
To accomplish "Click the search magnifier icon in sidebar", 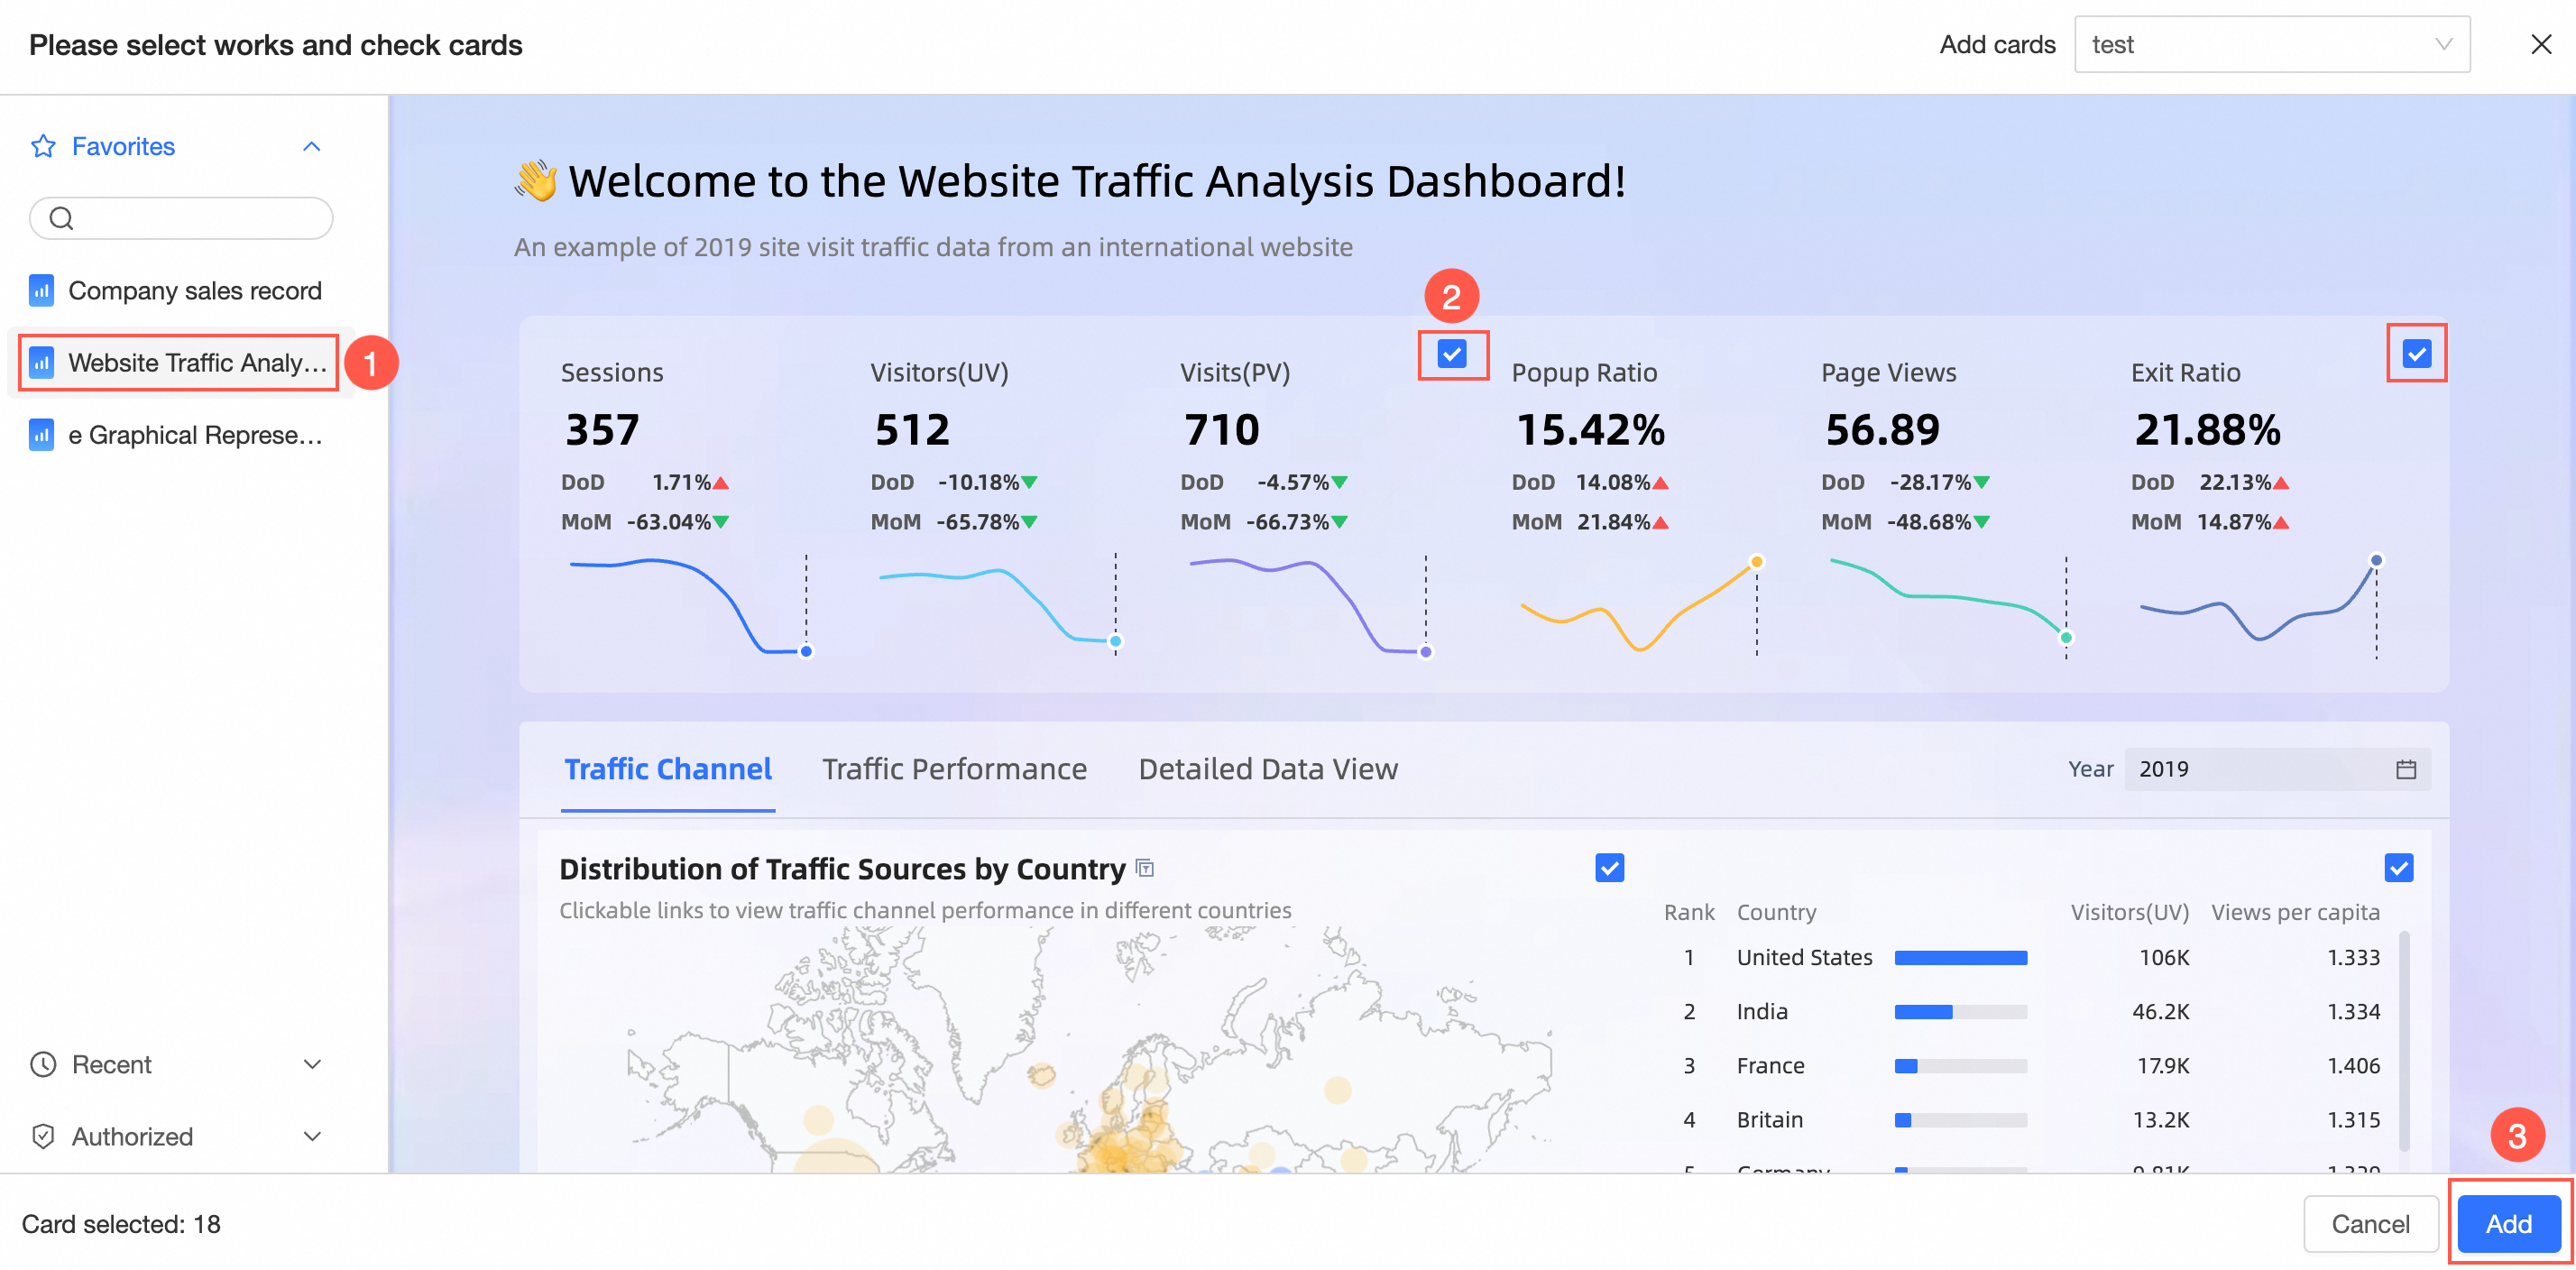I will click(61, 218).
